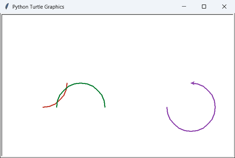235x158 pixels.
Task: Close the Python Turtle Graphics window
Action: pos(224,7)
